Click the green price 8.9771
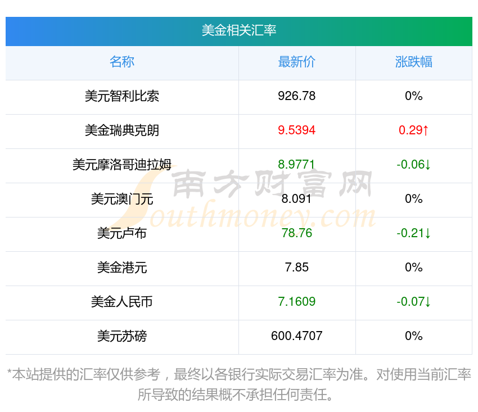 (x=296, y=165)
